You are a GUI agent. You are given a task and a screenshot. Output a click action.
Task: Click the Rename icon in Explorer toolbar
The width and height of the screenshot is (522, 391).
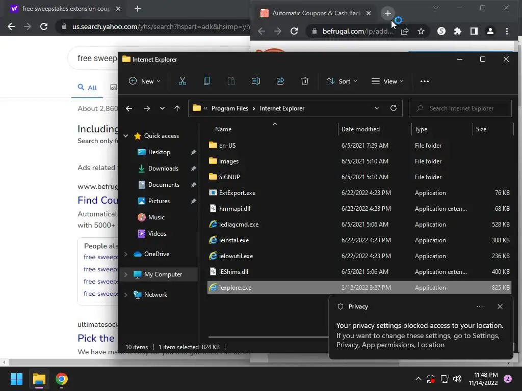coord(256,81)
